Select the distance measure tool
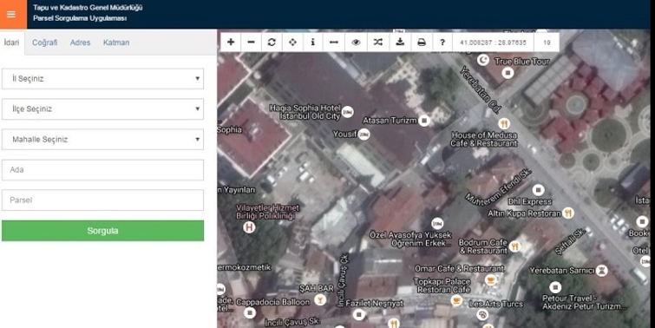 334,43
